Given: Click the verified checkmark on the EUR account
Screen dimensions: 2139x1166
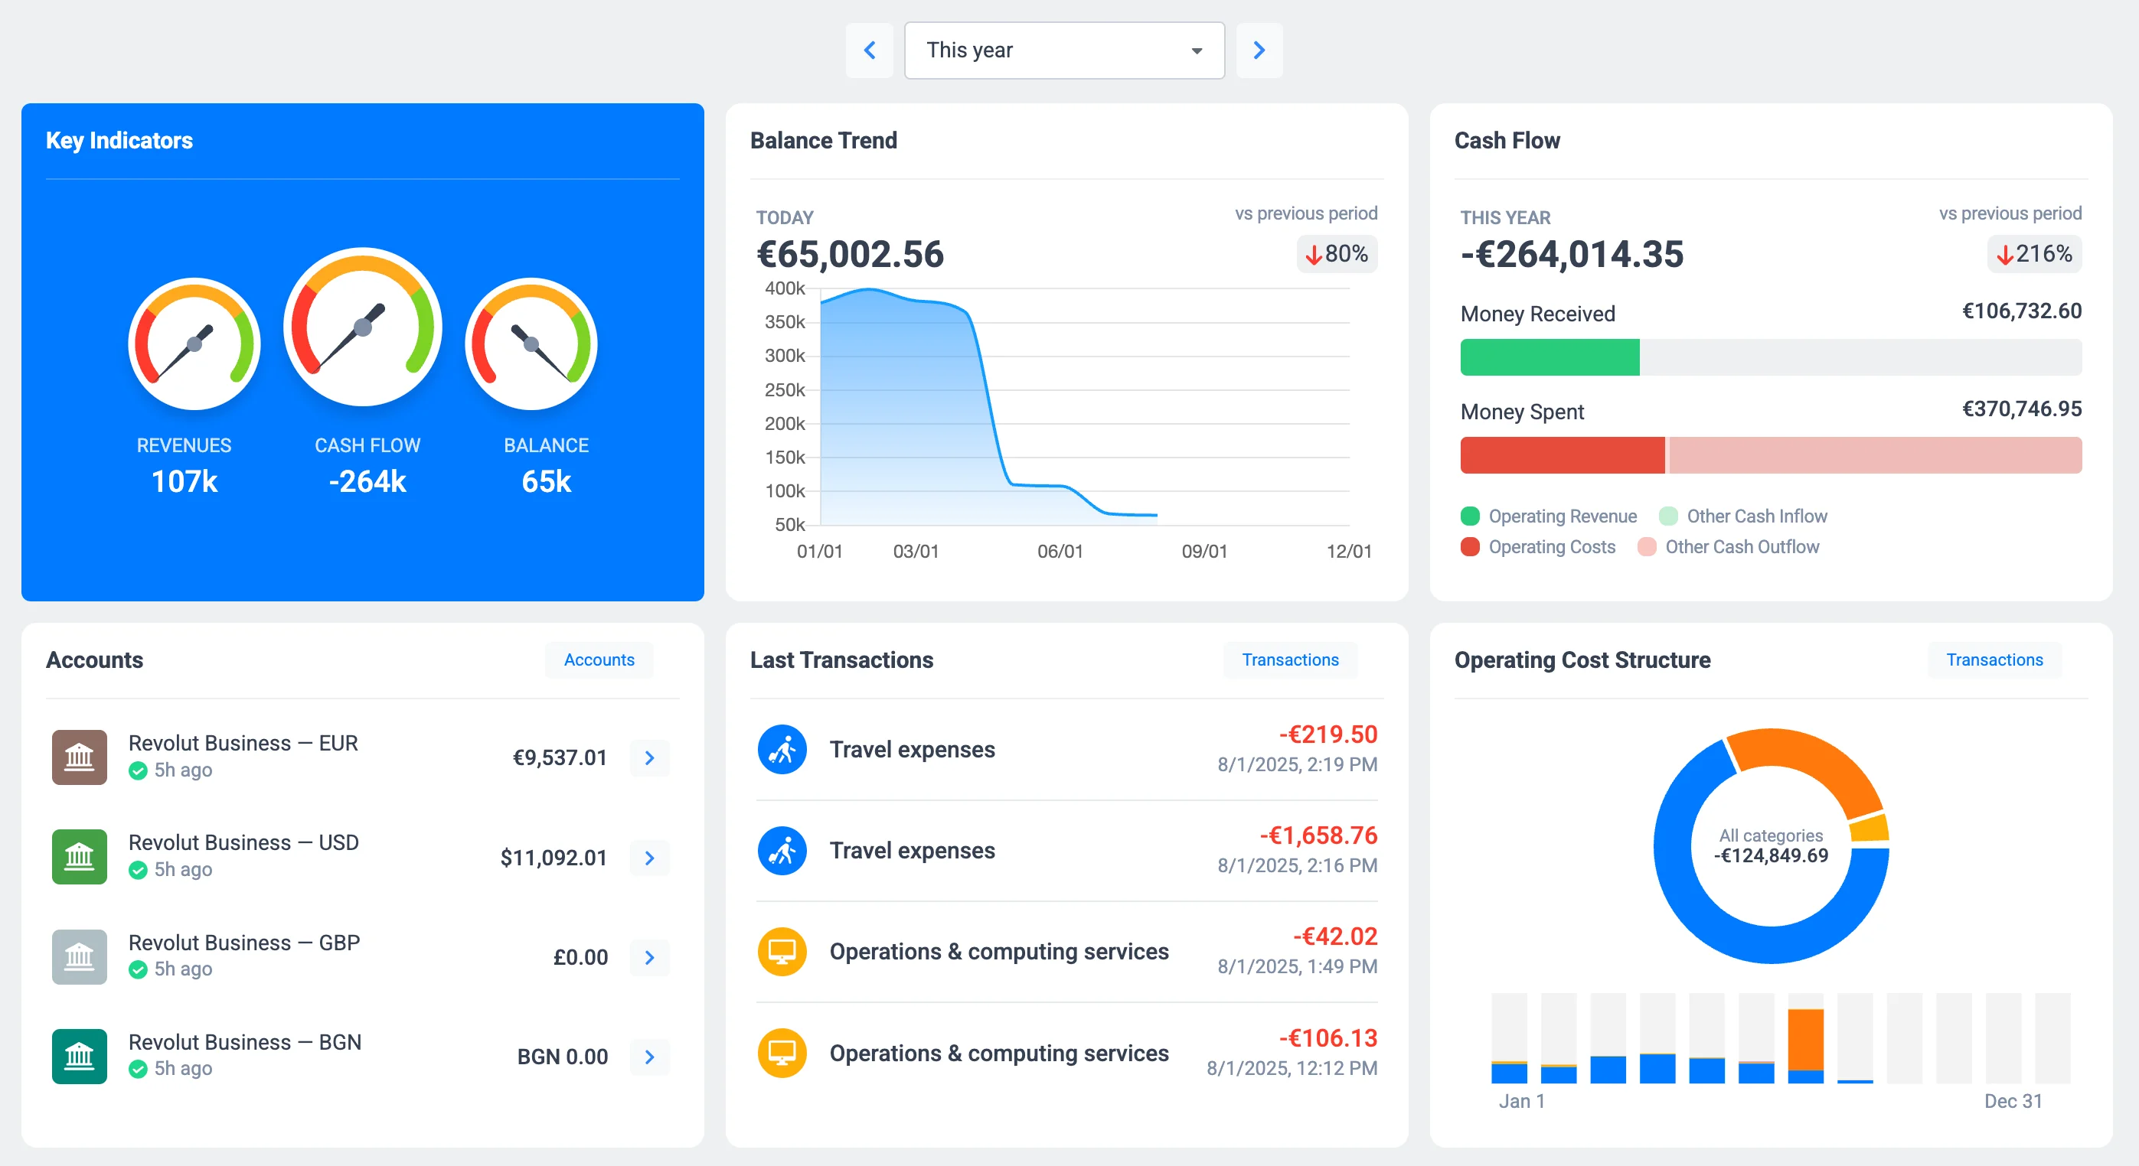Looking at the screenshot, I should coord(139,770).
